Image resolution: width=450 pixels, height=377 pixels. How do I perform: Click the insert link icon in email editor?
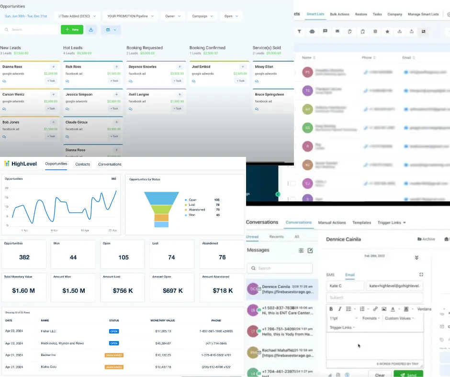tap(375, 309)
